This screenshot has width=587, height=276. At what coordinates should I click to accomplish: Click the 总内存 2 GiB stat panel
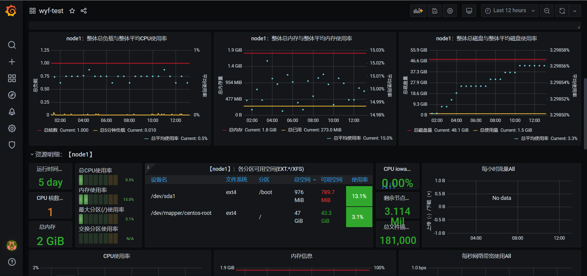(50, 234)
